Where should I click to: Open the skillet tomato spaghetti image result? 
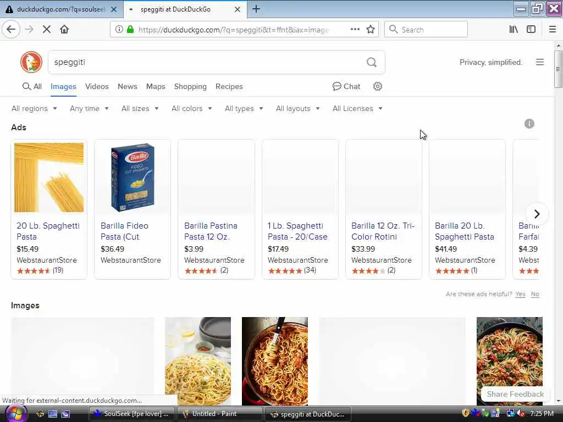pos(510,361)
